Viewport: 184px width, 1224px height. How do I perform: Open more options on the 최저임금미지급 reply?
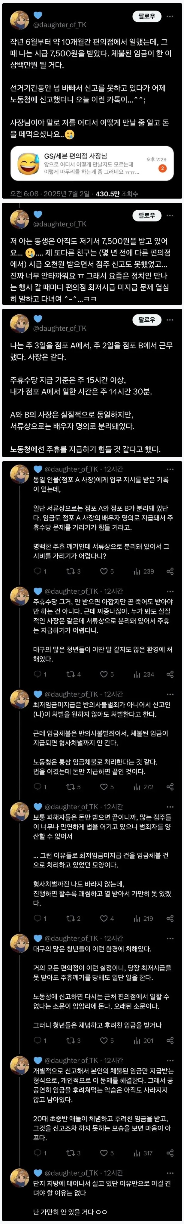click(170, 694)
